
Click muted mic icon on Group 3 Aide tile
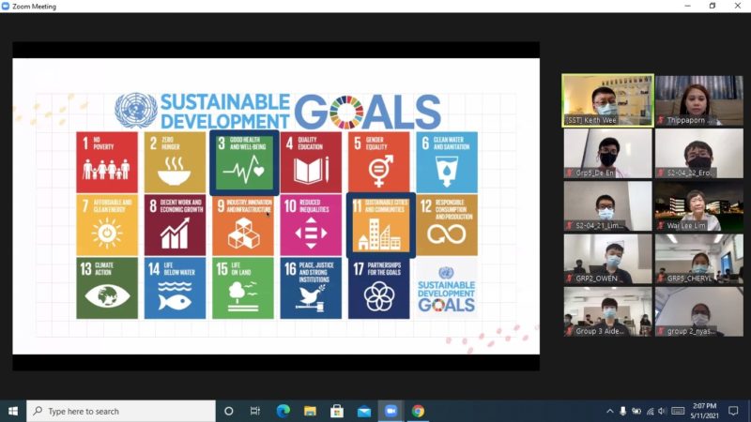point(570,331)
